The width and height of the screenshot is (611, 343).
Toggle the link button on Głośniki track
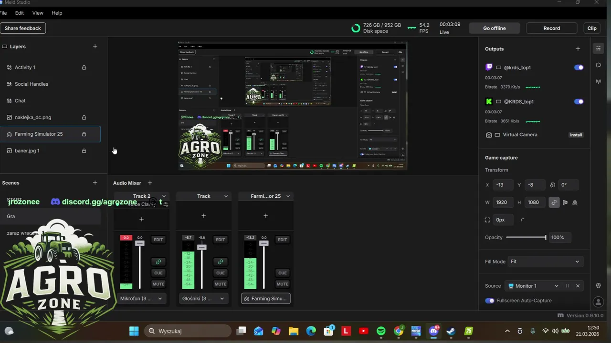point(221,262)
